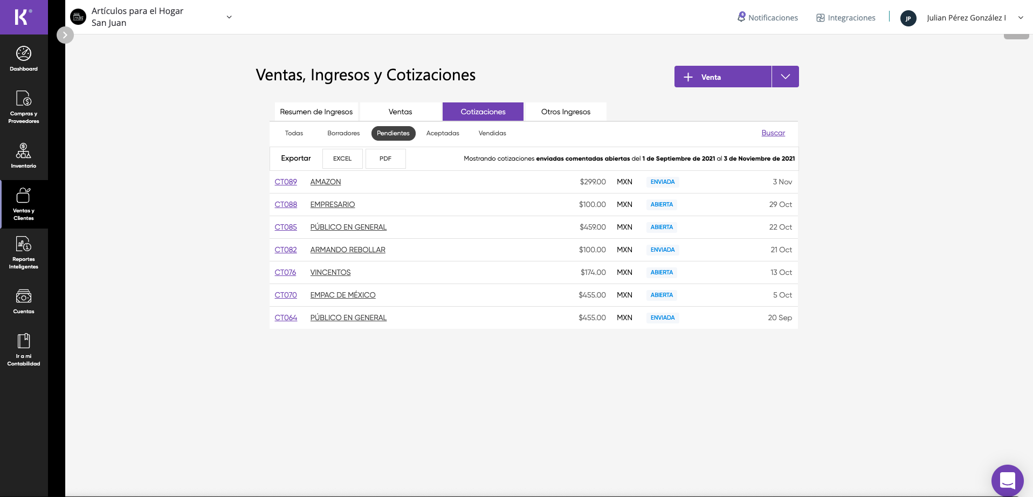Open the chat support bubble

pyautogui.click(x=1007, y=480)
